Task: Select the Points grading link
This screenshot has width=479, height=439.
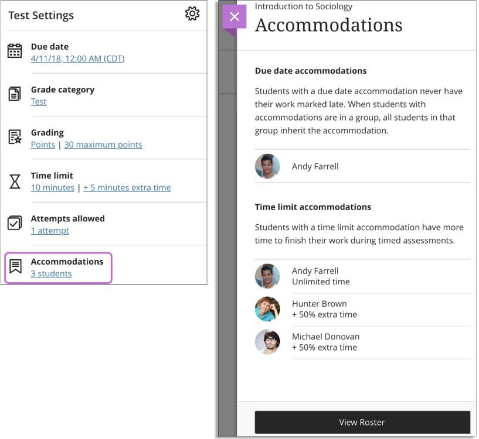Action: [x=43, y=145]
